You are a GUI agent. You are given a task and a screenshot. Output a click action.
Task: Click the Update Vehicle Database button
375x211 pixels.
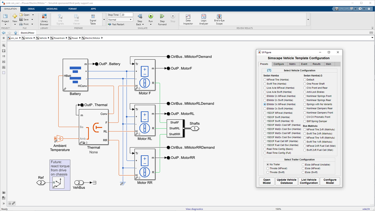286,181
